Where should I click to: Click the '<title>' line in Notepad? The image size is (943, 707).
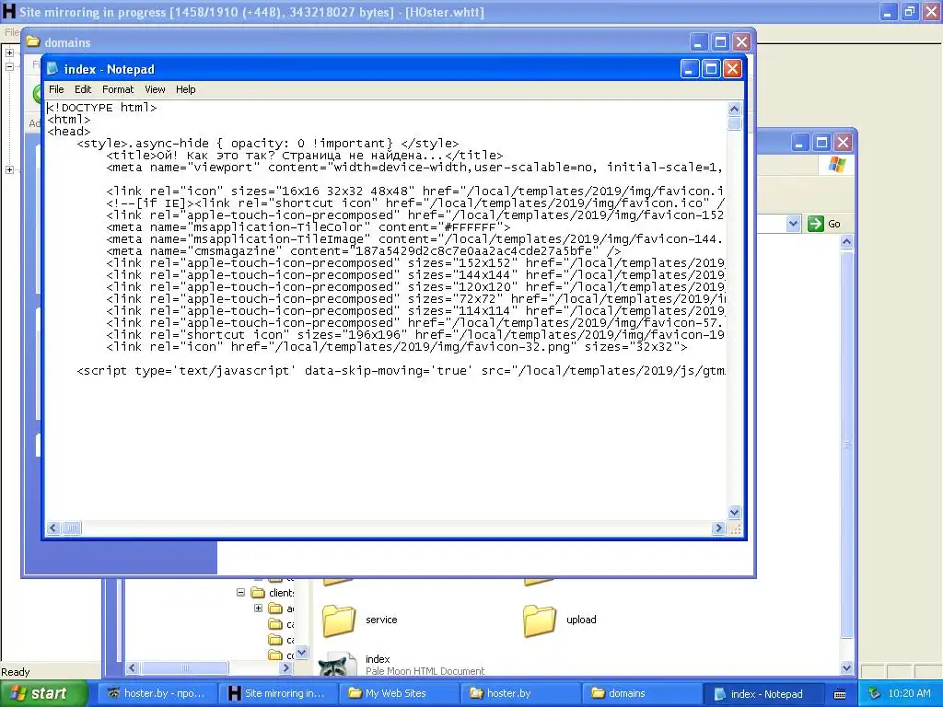point(304,156)
